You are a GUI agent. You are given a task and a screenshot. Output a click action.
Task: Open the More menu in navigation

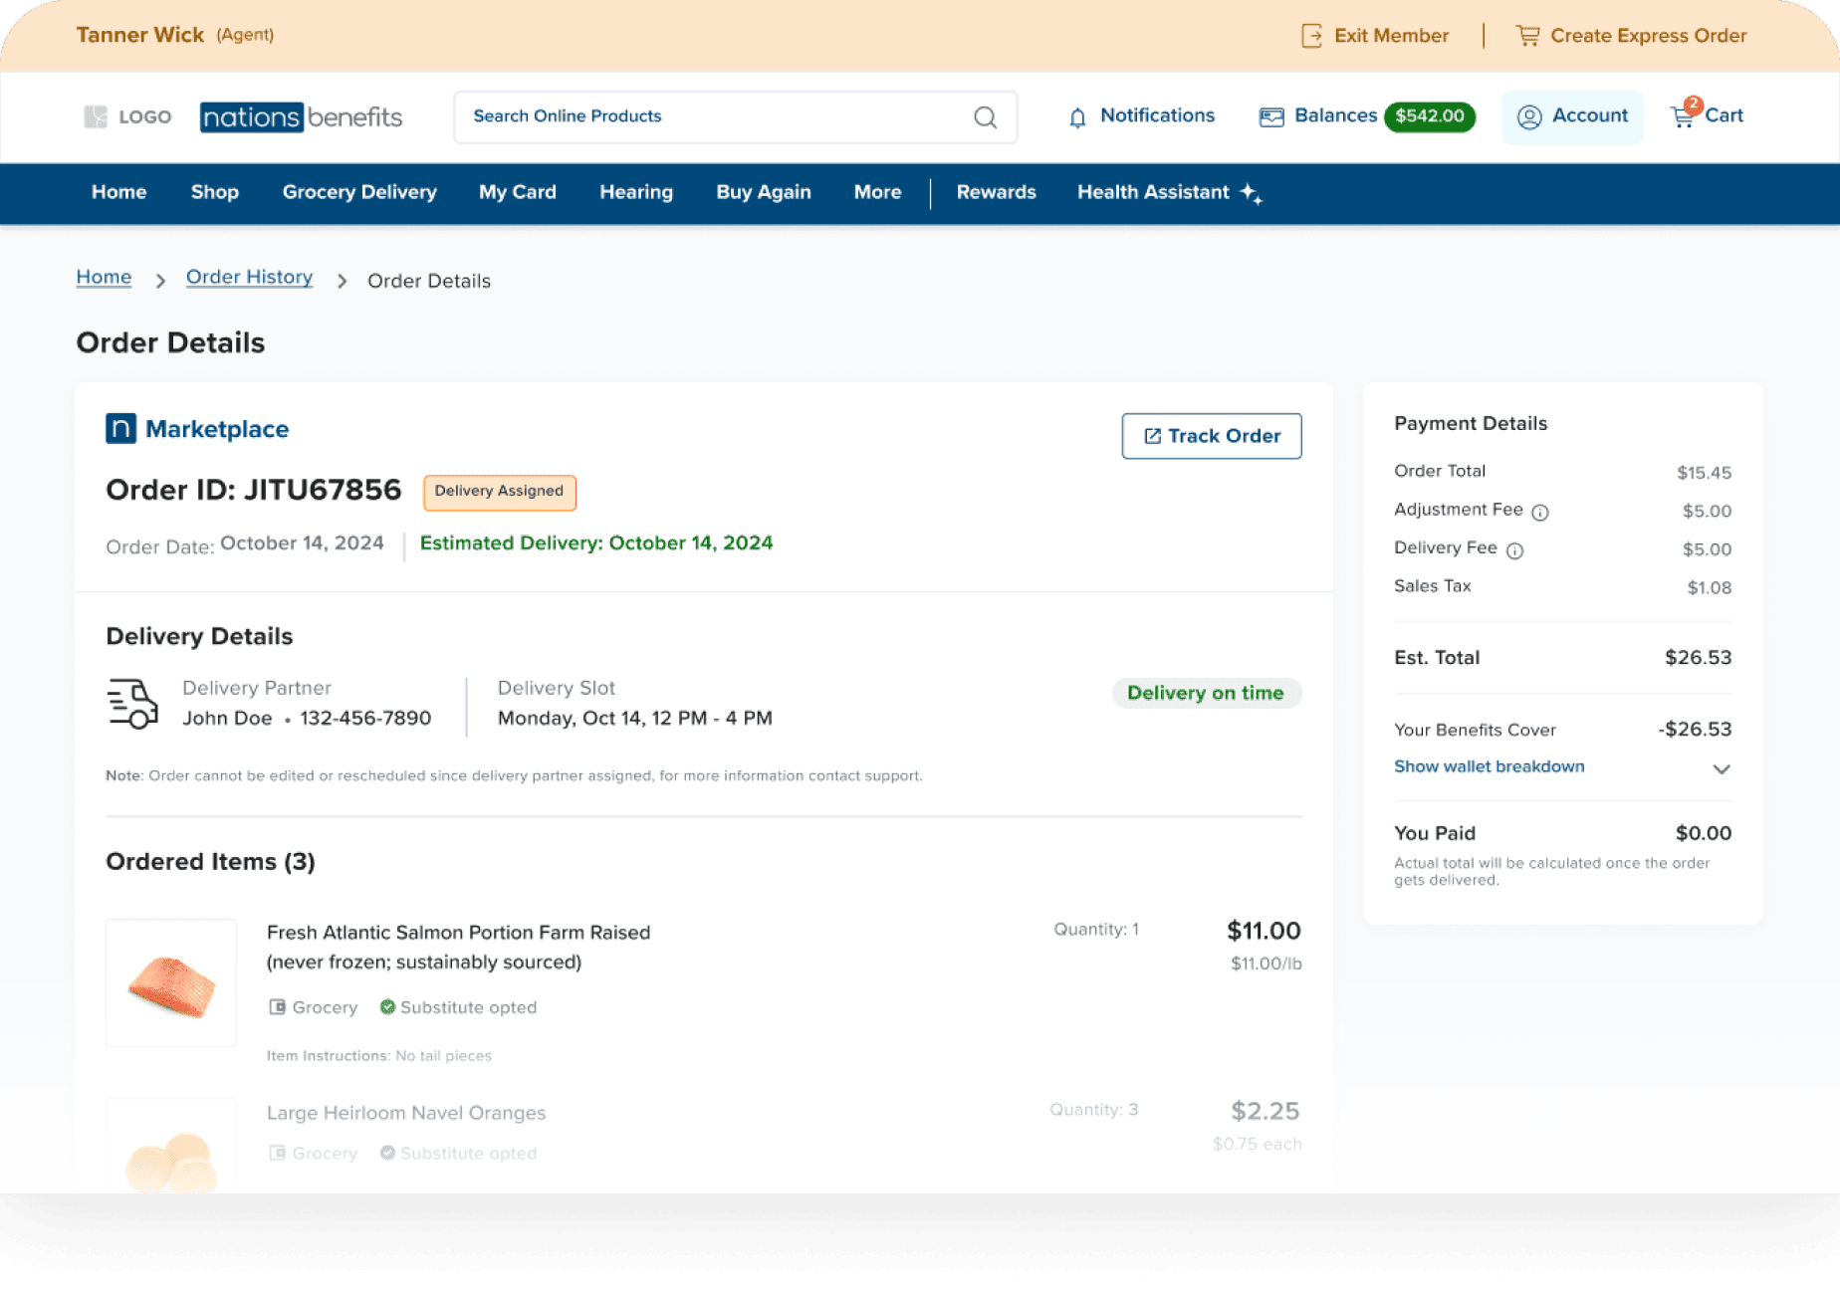tap(877, 192)
